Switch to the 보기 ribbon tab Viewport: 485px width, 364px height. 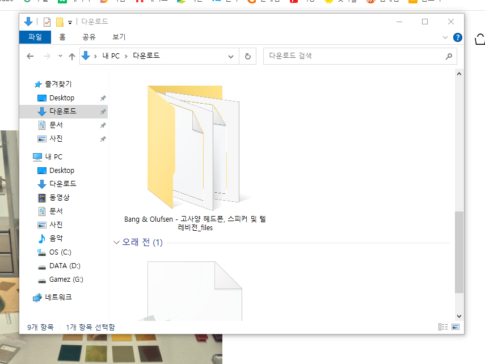[x=119, y=37]
